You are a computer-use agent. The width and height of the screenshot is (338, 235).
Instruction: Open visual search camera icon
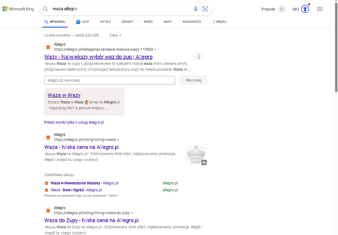[205, 9]
